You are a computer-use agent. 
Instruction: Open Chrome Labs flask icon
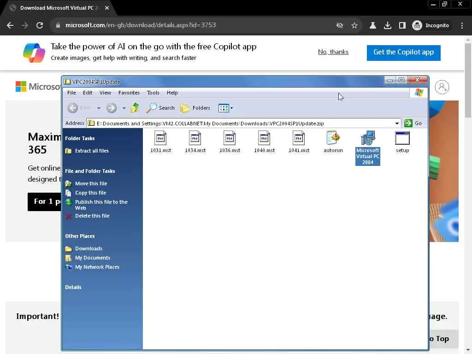click(372, 25)
